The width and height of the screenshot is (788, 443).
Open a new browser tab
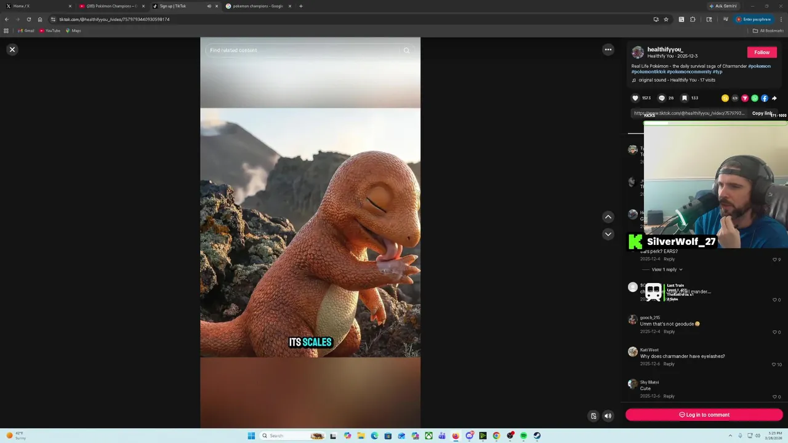pyautogui.click(x=300, y=6)
